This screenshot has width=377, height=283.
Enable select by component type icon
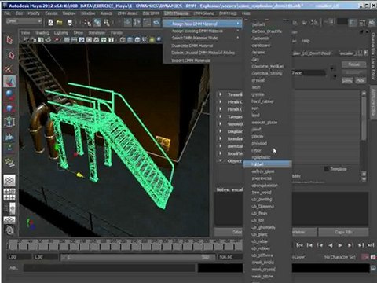(x=107, y=23)
